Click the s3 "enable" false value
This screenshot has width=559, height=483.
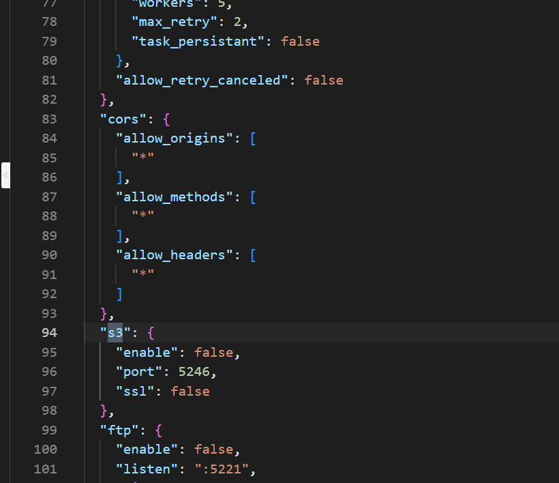click(213, 353)
